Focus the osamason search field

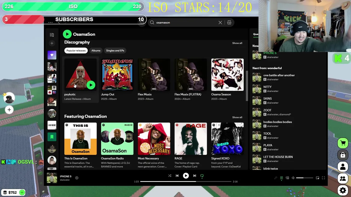click(x=186, y=22)
